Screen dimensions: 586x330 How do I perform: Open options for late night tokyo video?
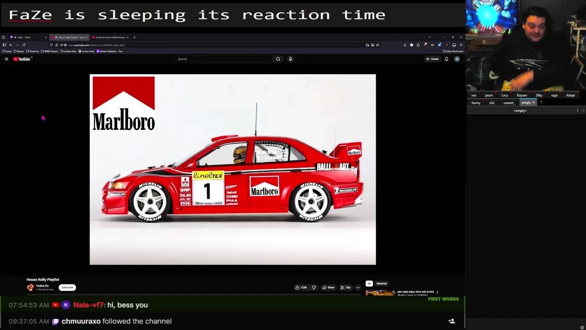click(437, 292)
